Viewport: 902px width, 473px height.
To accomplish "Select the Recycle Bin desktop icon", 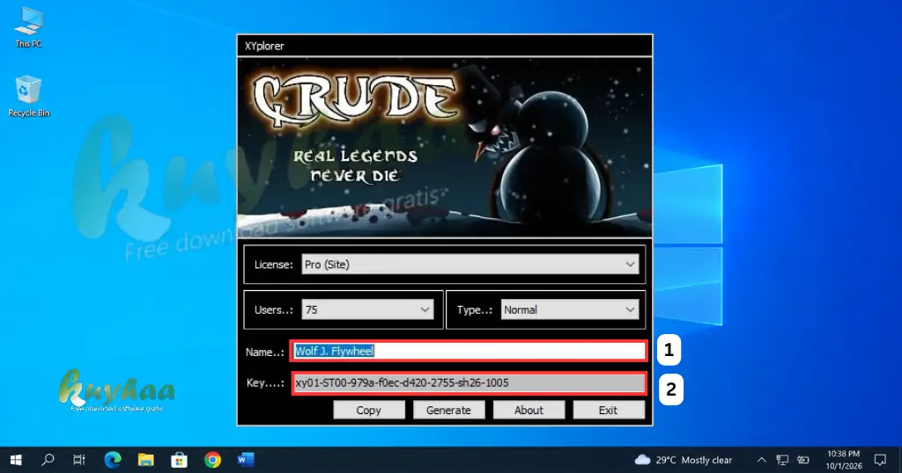I will point(28,97).
